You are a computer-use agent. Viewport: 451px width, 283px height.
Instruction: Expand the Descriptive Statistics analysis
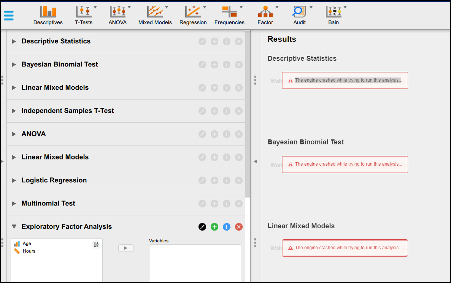coord(14,41)
